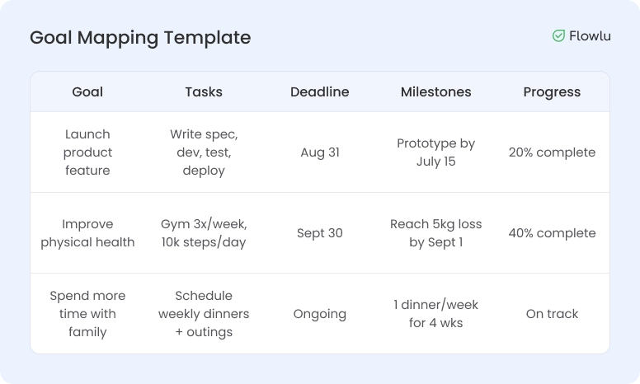Click the Tasks column header
This screenshot has height=384, width=640.
204,92
